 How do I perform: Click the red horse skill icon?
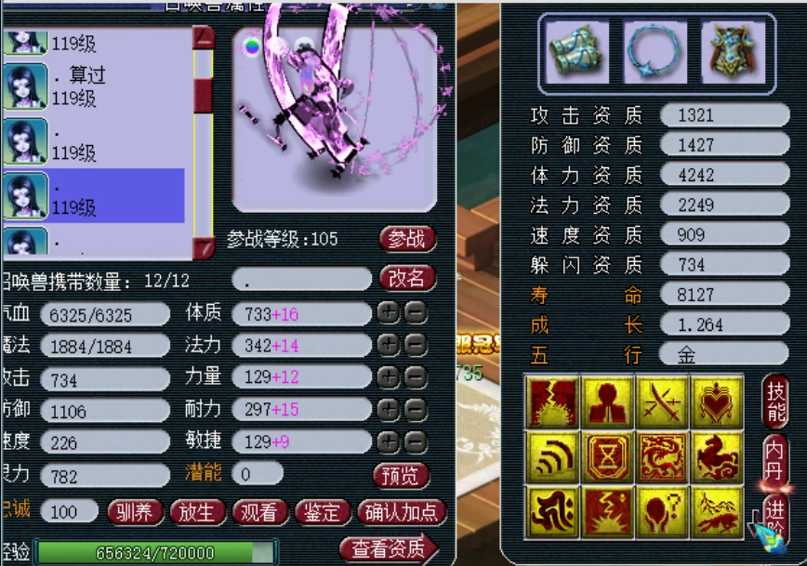click(x=718, y=457)
